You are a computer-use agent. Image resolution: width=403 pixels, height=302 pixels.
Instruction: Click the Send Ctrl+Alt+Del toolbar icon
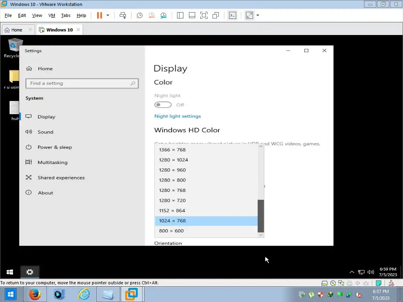[123, 15]
